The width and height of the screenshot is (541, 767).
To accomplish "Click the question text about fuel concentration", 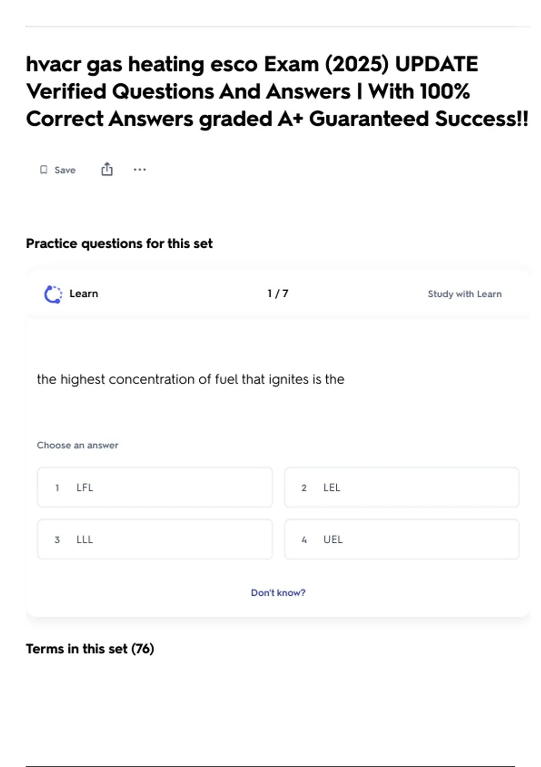I will click(x=190, y=379).
